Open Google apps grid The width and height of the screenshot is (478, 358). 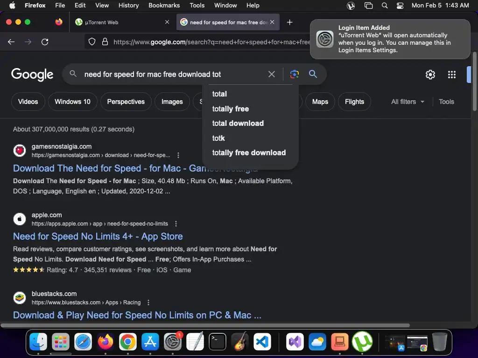[x=451, y=75]
